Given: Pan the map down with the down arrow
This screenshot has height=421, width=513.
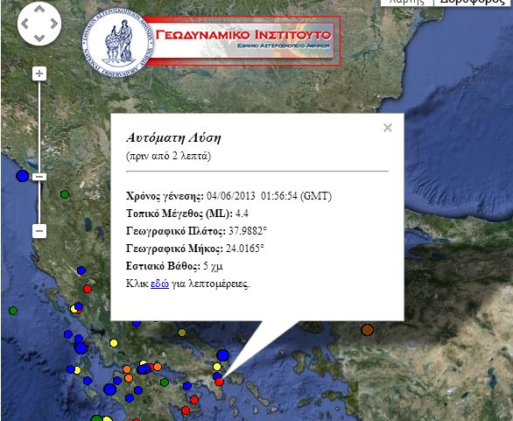Looking at the screenshot, I should (39, 38).
